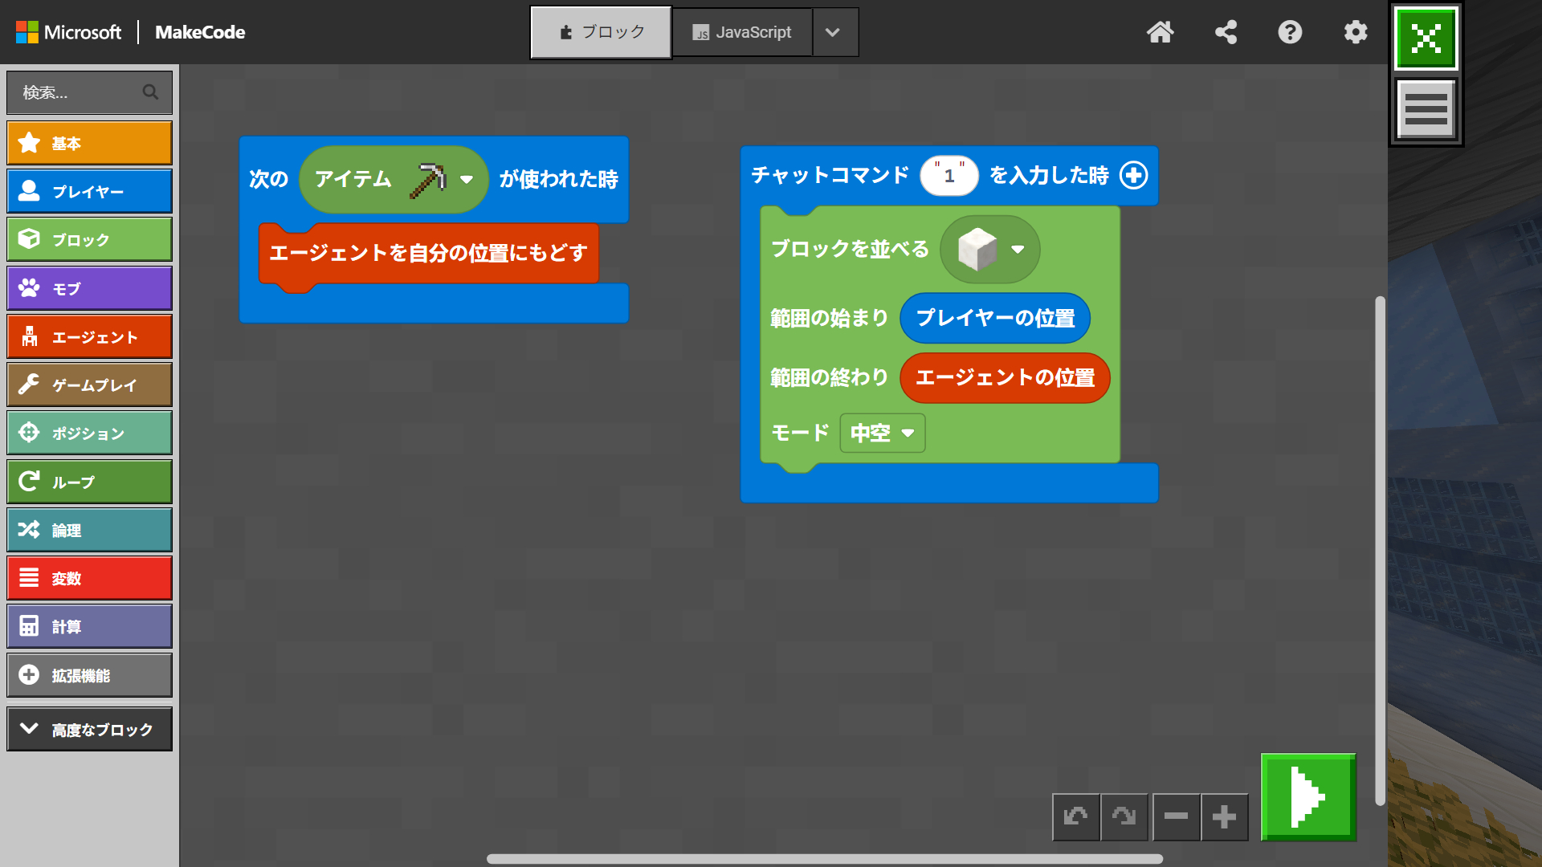Click the hamburger menu icon below X
Screen dimensions: 1542x867
1426,109
